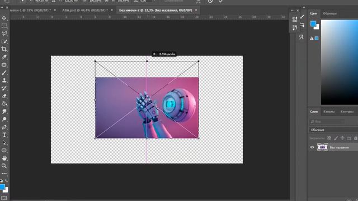Click toolbar foreground color swatch
Viewport: 358px width, 201px height.
2,186
